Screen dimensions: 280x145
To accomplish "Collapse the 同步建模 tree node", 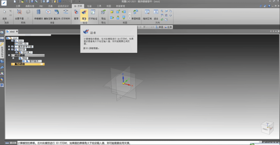I will tap(9, 55).
